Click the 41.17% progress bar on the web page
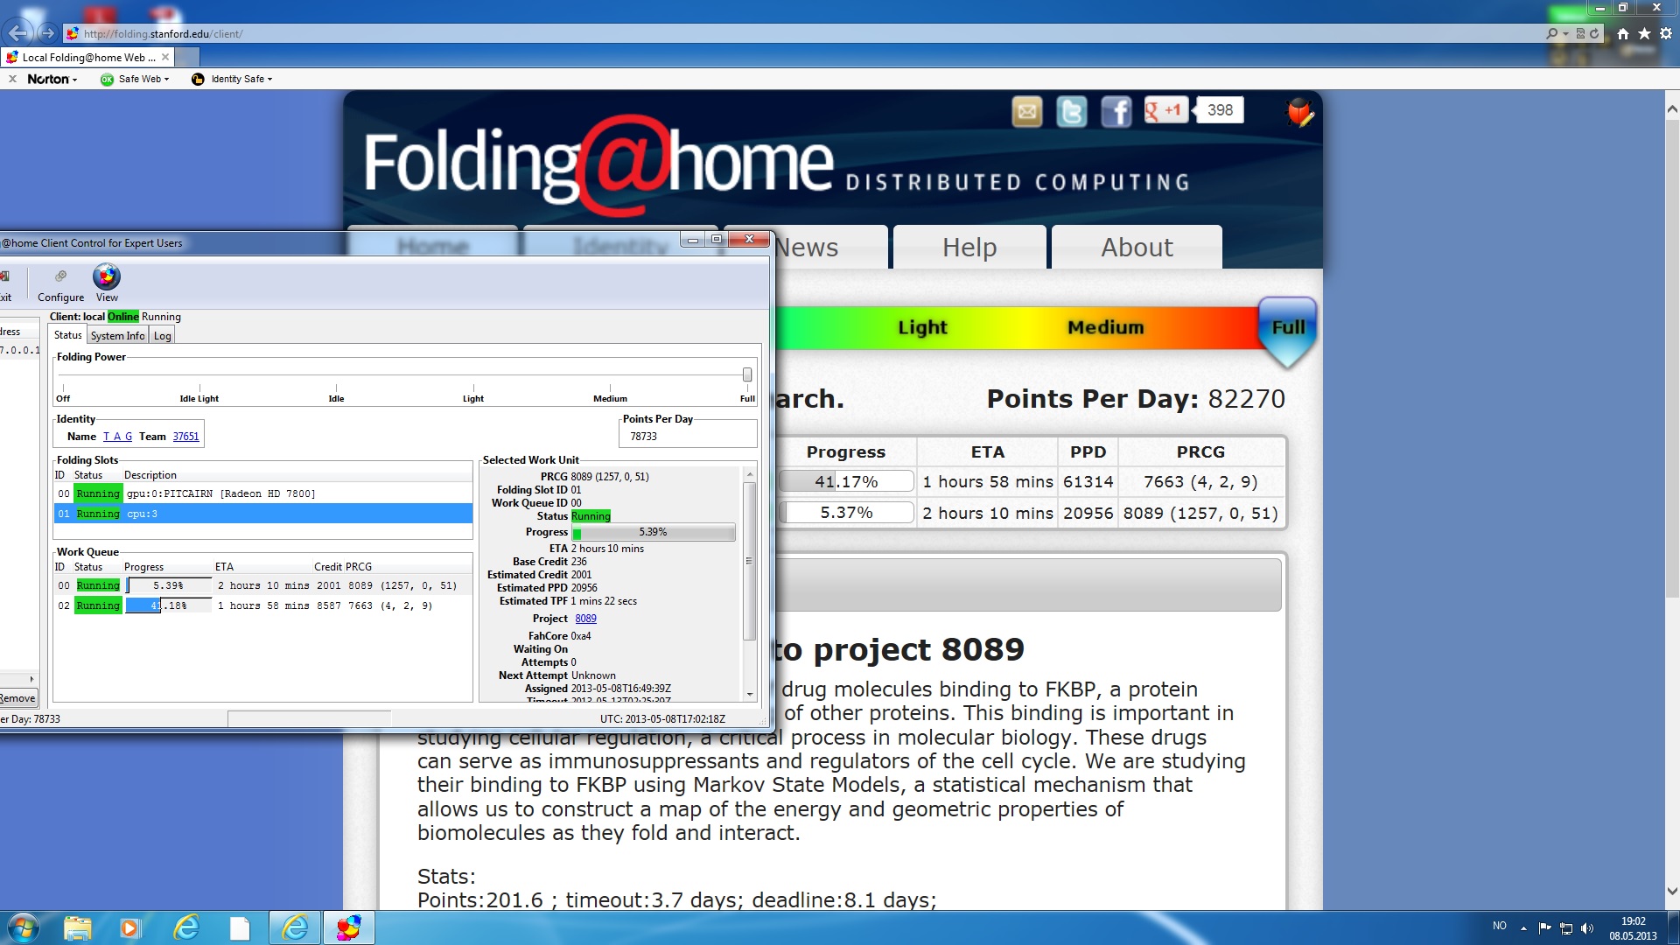1680x945 pixels. coord(846,481)
